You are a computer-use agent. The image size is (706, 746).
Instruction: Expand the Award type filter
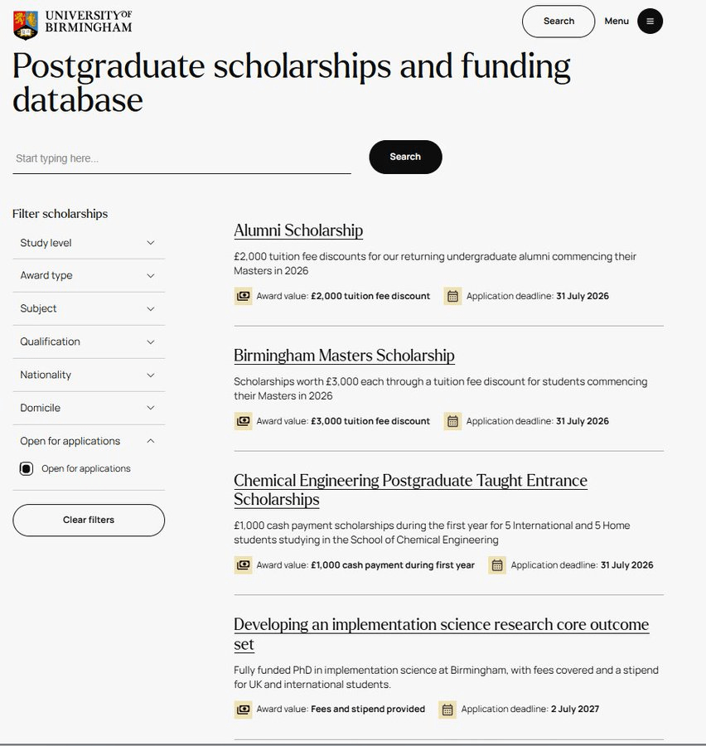(89, 275)
